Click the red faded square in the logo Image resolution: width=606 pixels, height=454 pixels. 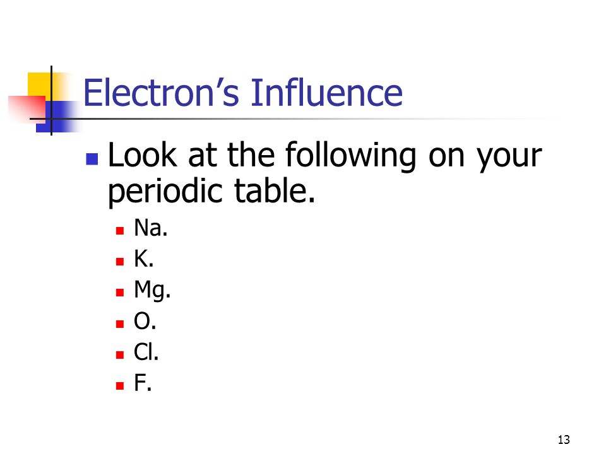coord(27,109)
